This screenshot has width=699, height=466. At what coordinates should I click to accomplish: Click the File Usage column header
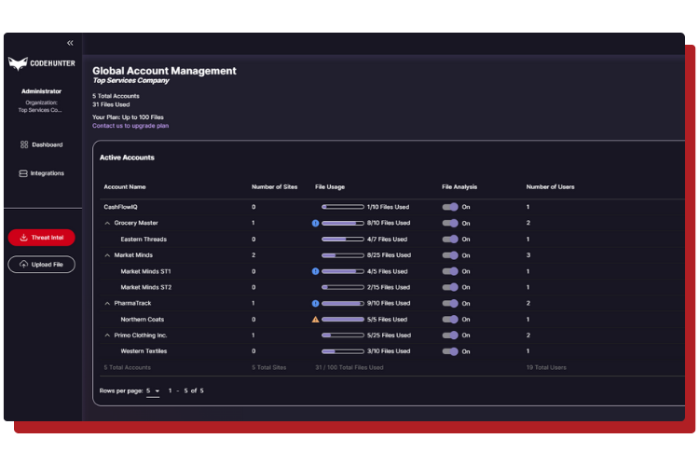tap(330, 186)
